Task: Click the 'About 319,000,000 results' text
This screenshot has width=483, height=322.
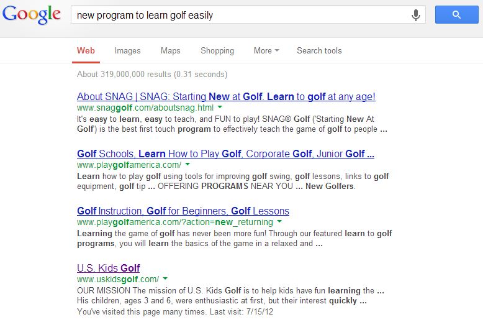Action: pos(152,75)
